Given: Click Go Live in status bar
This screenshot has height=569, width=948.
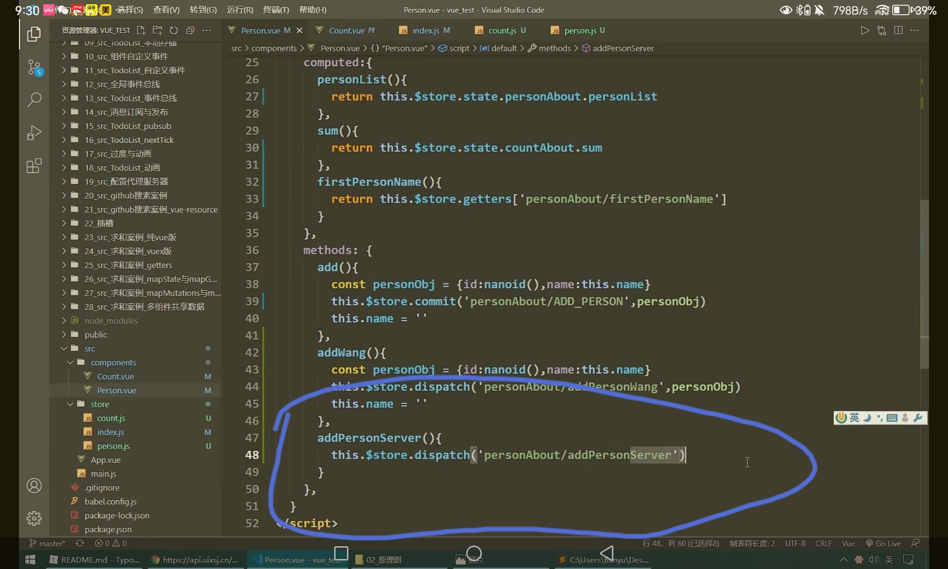Looking at the screenshot, I should point(883,543).
